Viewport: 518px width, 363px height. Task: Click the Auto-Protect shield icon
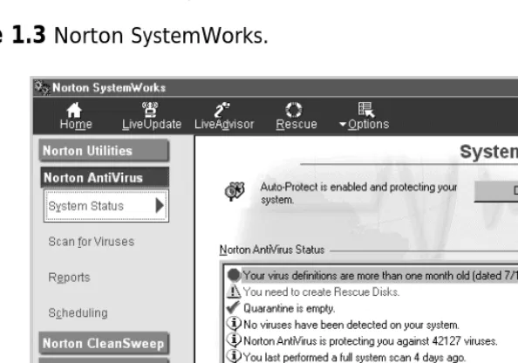click(x=235, y=191)
